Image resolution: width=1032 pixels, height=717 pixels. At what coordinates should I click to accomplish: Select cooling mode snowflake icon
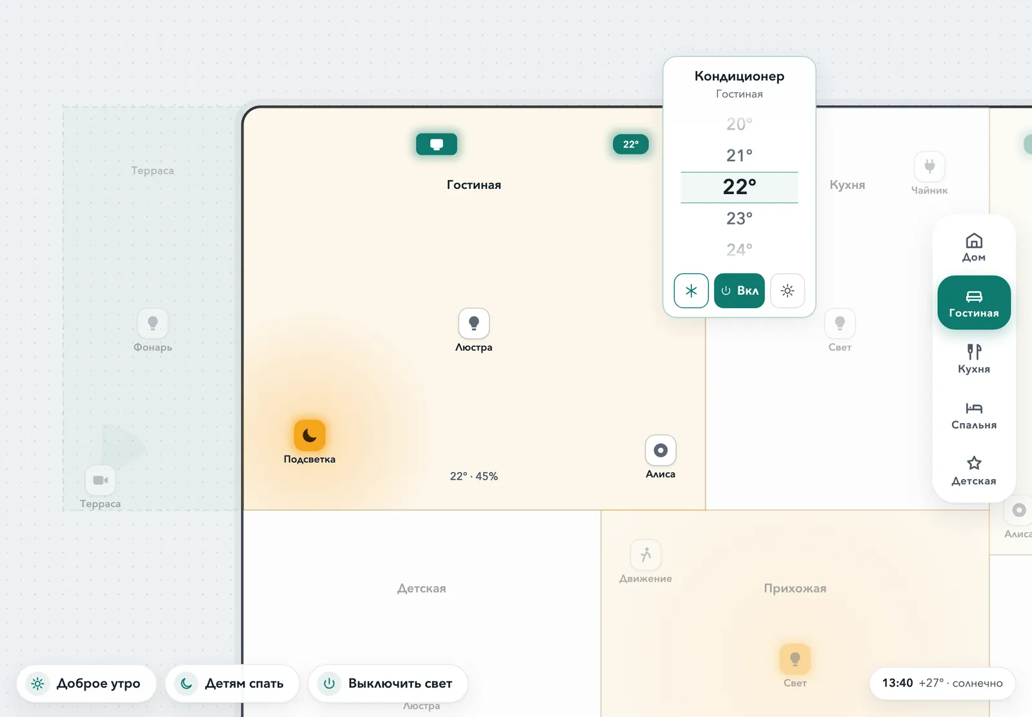point(691,291)
